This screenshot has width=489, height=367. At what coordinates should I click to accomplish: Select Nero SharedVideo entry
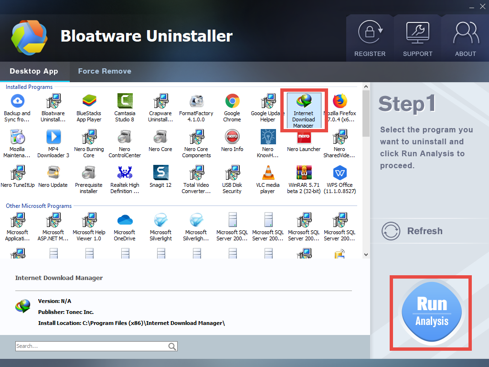(340, 143)
